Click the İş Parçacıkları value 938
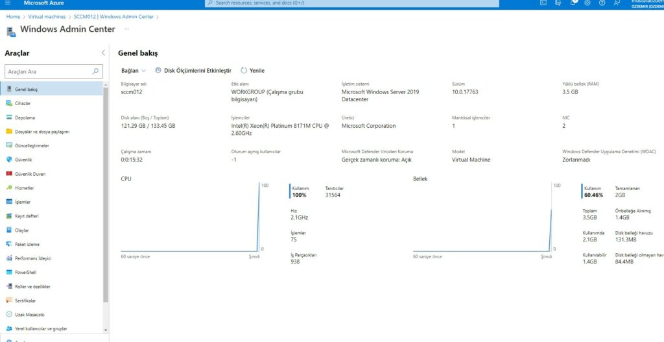664x342 pixels. [x=295, y=262]
